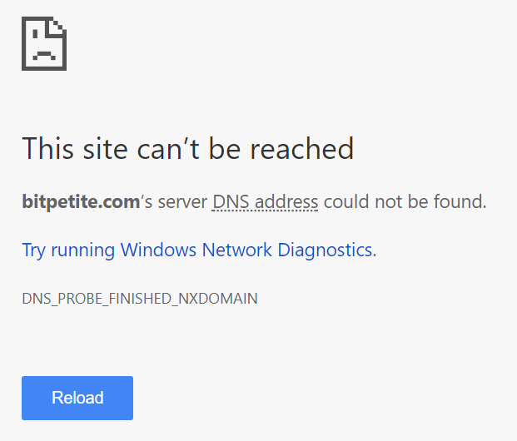The image size is (517, 441).
Task: Open the Try running Windows Network Diagnostics link
Action: tap(196, 250)
